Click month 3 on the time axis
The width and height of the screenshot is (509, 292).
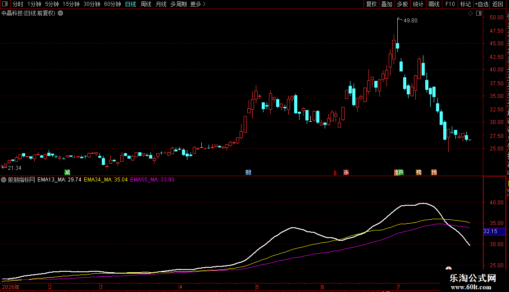101,287
